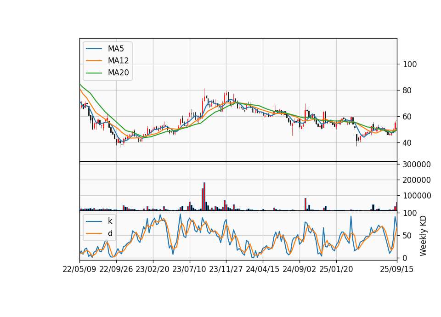This screenshot has width=441, height=317.
Task: Click the MA12 legend label
Action: coord(119,61)
